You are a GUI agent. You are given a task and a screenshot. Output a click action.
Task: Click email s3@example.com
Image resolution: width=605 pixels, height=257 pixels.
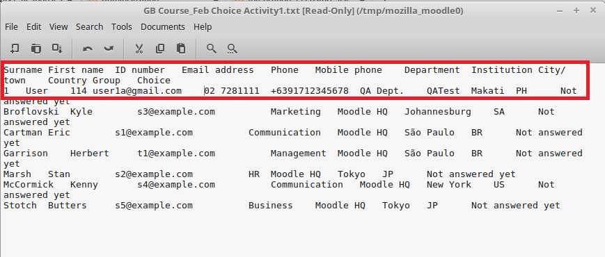176,112
